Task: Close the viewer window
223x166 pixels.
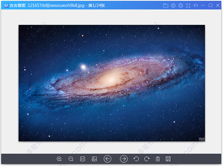Action: pos(218,6)
